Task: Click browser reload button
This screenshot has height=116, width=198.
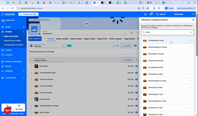Action: 12,8
